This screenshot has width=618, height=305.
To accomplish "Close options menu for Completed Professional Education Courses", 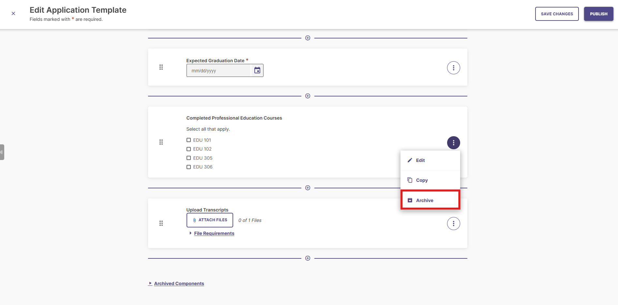I will point(453,143).
